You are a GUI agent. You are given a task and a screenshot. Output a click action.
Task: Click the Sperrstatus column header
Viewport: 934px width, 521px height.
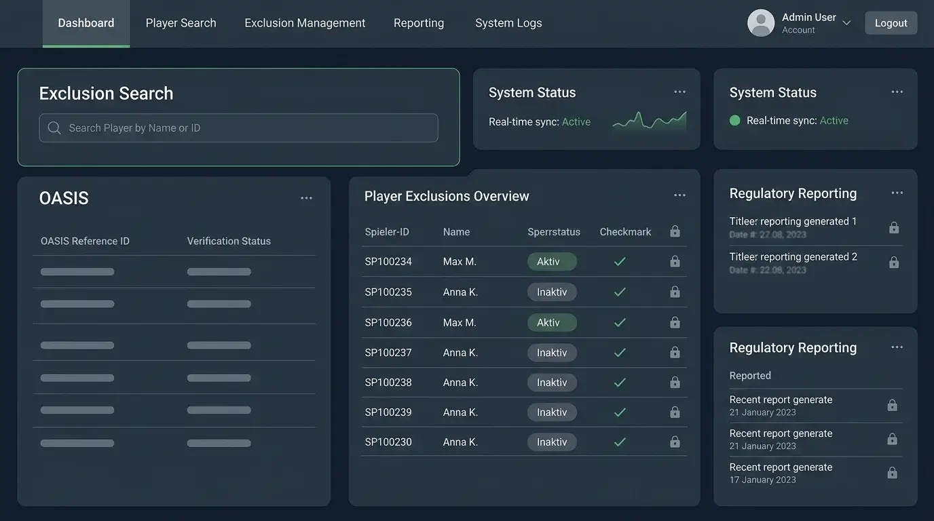pyautogui.click(x=554, y=232)
